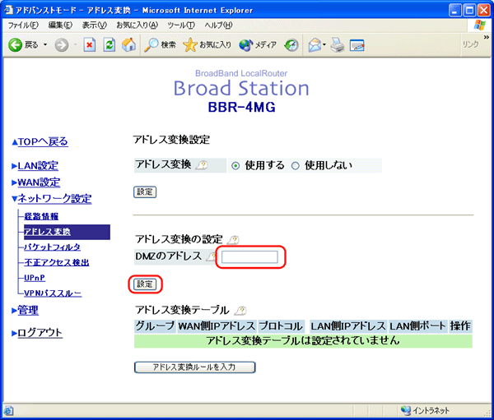Stop page loading with red X icon
The width and height of the screenshot is (494, 420).
pyautogui.click(x=90, y=45)
